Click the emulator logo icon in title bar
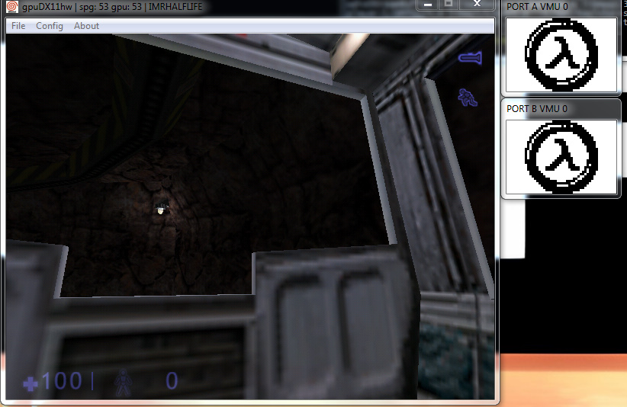The width and height of the screenshot is (627, 407). (12, 7)
